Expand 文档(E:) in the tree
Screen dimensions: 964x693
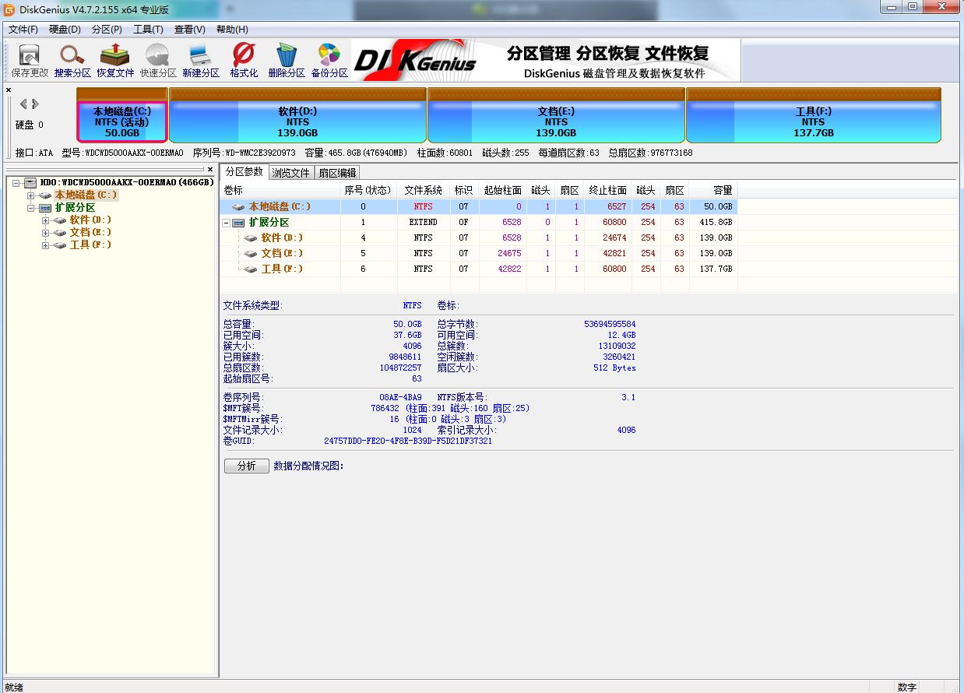pyautogui.click(x=45, y=233)
